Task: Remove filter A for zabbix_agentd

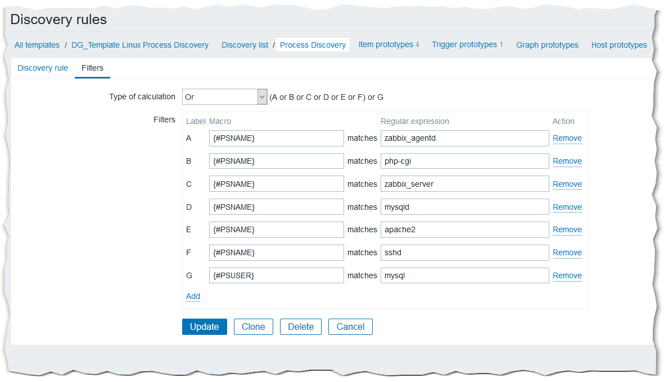Action: (x=567, y=138)
